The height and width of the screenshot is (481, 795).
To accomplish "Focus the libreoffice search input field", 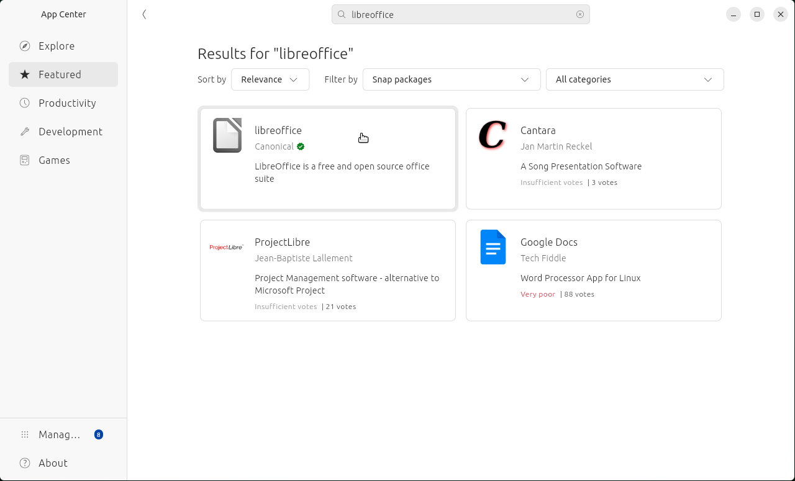I will [461, 14].
